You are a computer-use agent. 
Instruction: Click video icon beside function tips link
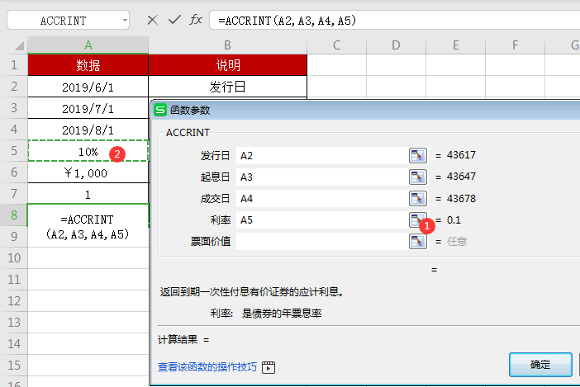(x=268, y=367)
